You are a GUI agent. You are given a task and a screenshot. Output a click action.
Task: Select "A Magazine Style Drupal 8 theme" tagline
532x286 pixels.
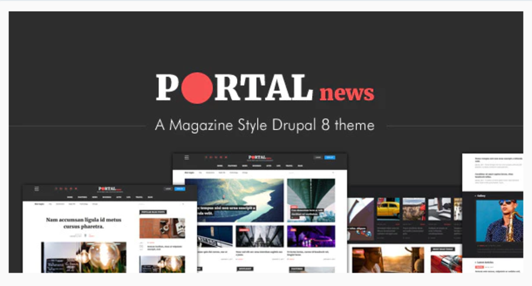click(265, 125)
